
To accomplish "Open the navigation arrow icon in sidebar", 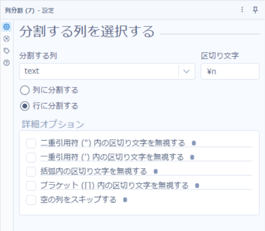I will [x=7, y=38].
